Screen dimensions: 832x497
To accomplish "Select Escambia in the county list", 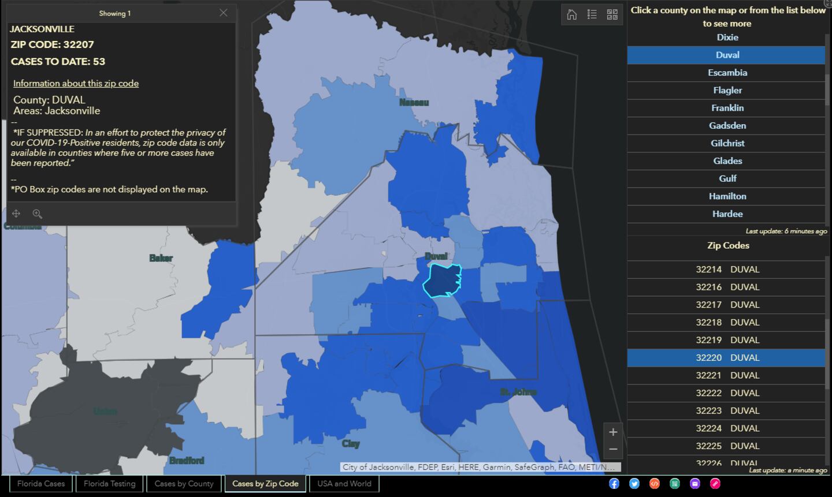I will click(x=727, y=73).
